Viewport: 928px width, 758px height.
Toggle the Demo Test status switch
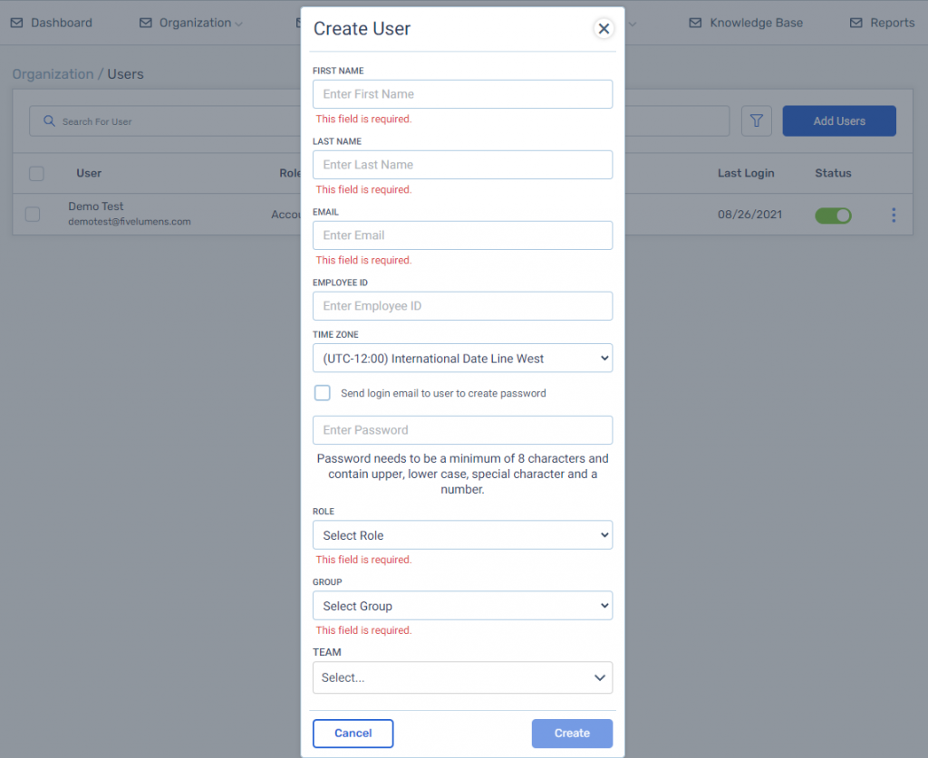click(833, 216)
